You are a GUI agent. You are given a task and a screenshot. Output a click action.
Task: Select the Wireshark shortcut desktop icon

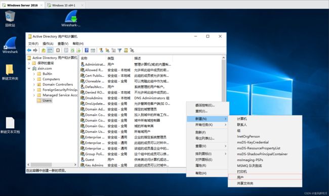click(x=10, y=45)
